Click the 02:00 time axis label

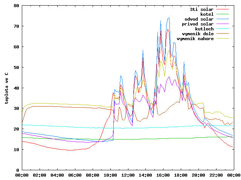[x=40, y=175]
